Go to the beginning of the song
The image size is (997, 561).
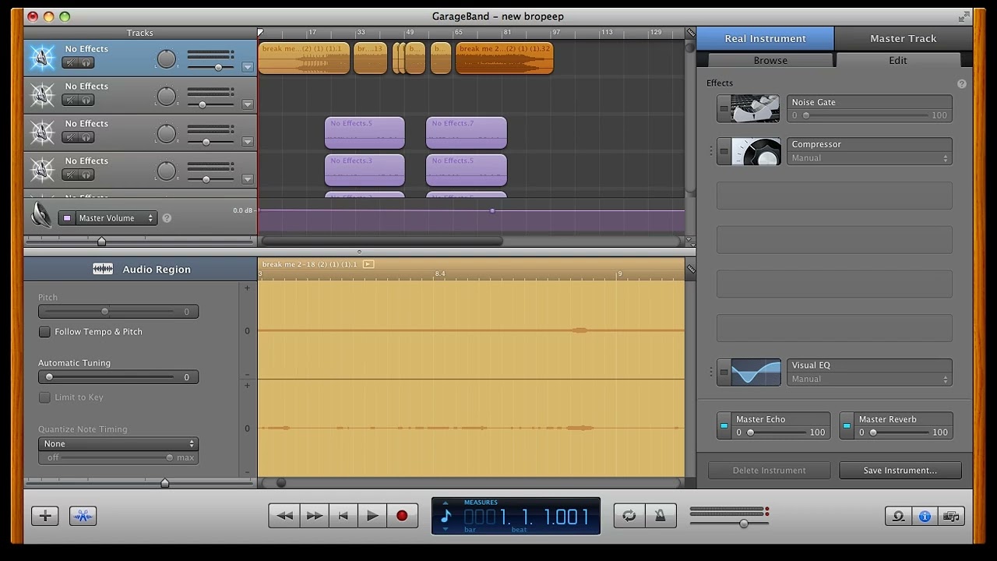coord(343,516)
